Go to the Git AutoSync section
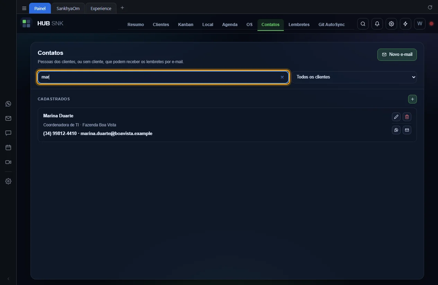Image resolution: width=438 pixels, height=285 pixels. click(332, 25)
